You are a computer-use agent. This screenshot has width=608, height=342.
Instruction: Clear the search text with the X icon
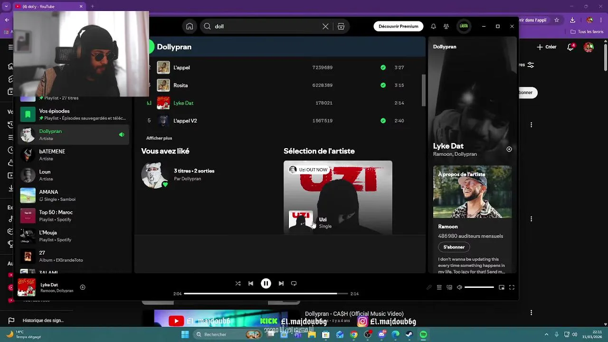325,27
